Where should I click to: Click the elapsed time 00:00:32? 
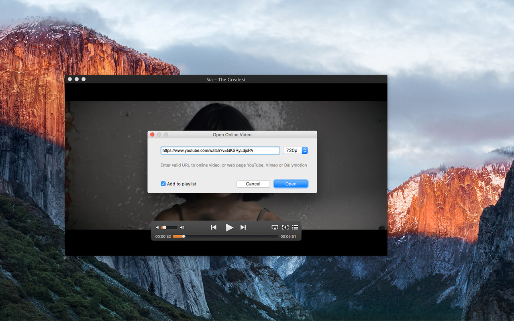point(163,236)
